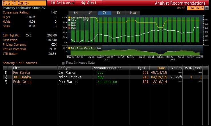
Task: Select the 2Y chart range tab
Action: coord(104,13)
